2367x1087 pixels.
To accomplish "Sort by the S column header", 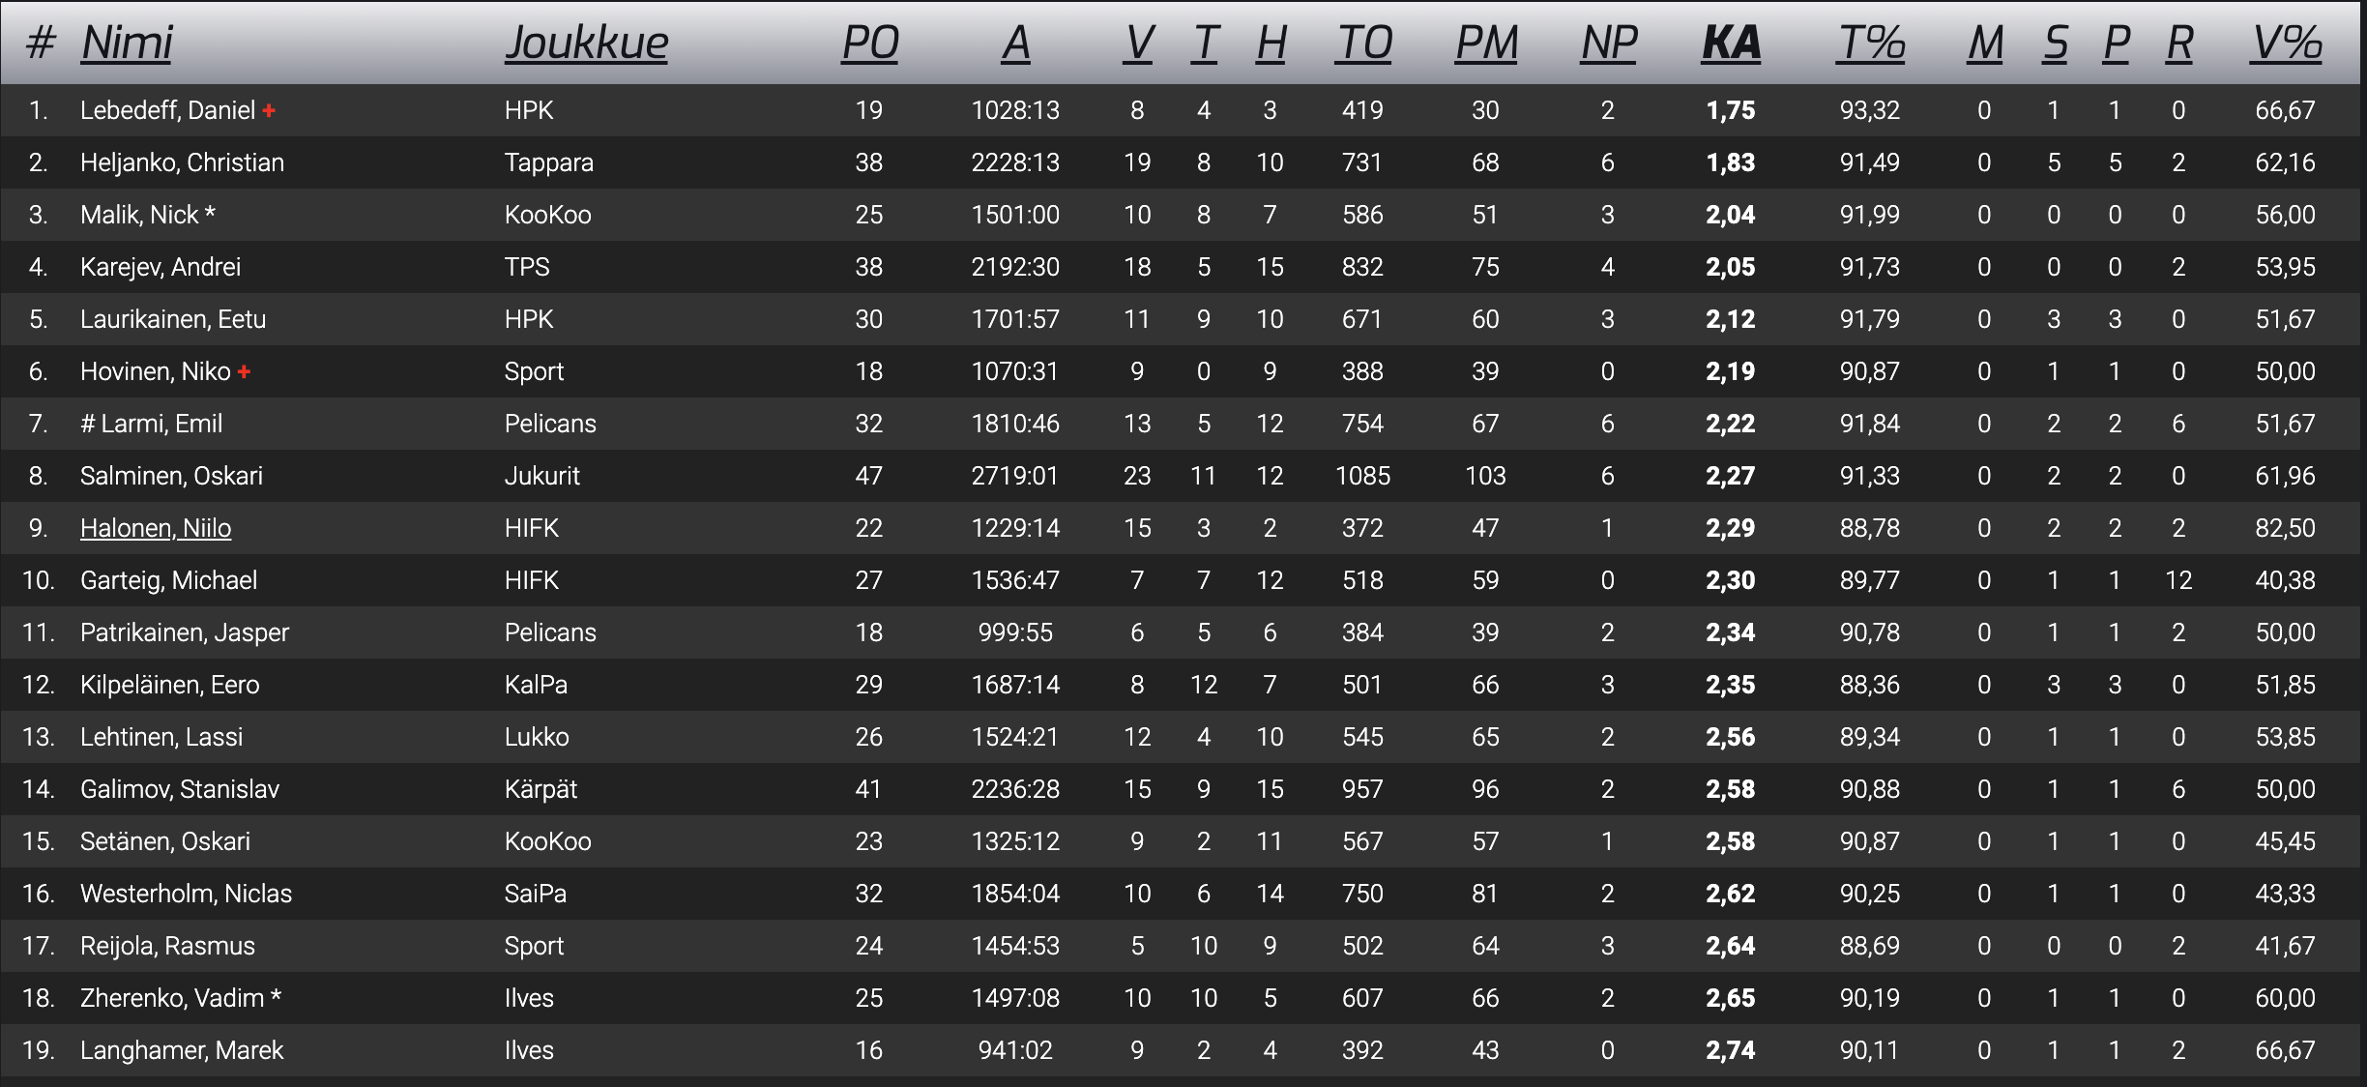I will 2055,43.
